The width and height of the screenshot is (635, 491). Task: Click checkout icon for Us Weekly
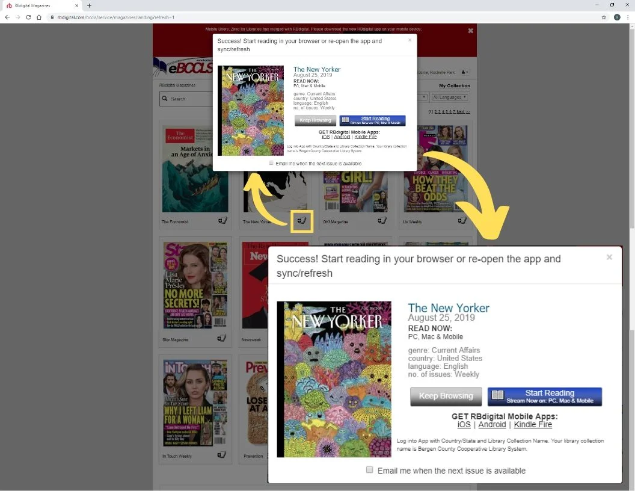click(x=462, y=220)
